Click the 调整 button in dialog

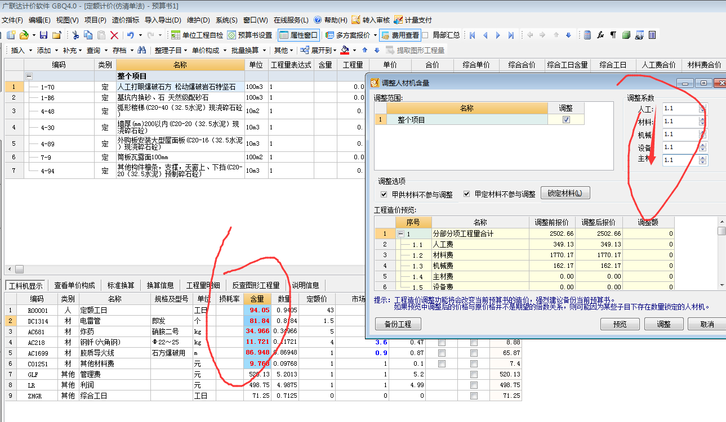663,324
